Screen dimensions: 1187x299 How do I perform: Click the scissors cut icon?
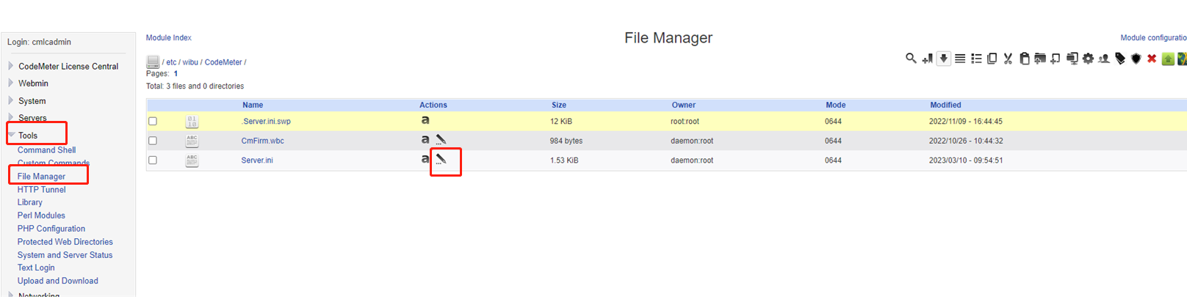pos(1008,59)
